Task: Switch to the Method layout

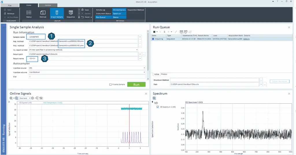Action: click(x=43, y=14)
